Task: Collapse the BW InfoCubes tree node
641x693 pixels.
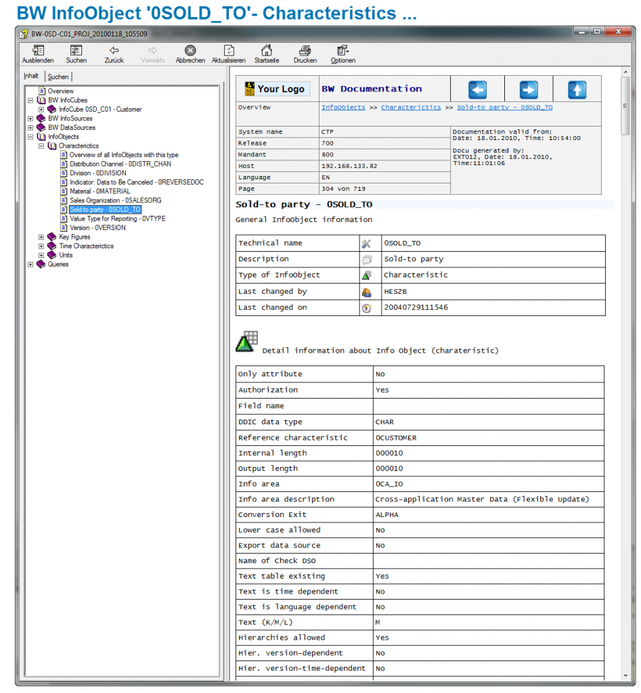Action: [x=30, y=100]
